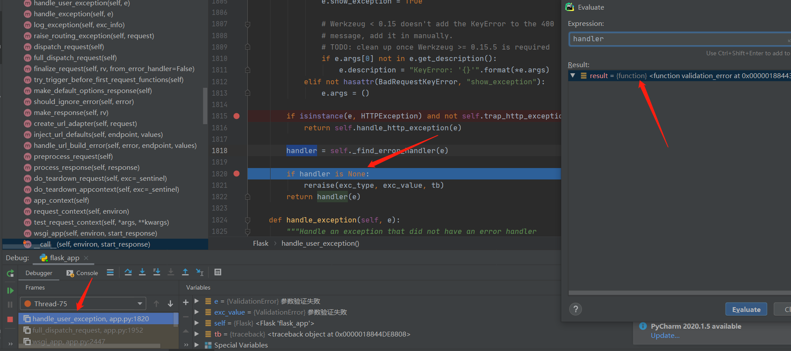Click method icon beside make_response(self, rv)

tap(28, 113)
